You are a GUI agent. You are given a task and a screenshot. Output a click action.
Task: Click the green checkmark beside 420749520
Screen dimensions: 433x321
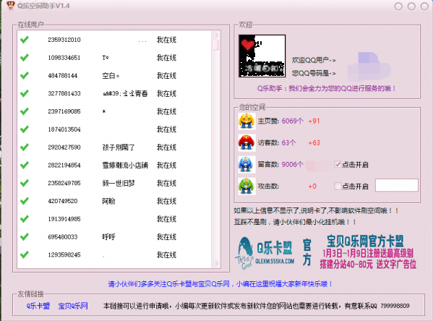25,201
